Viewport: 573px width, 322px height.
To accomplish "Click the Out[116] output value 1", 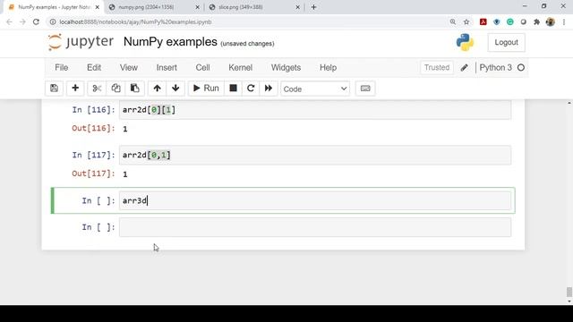I will pyautogui.click(x=125, y=129).
